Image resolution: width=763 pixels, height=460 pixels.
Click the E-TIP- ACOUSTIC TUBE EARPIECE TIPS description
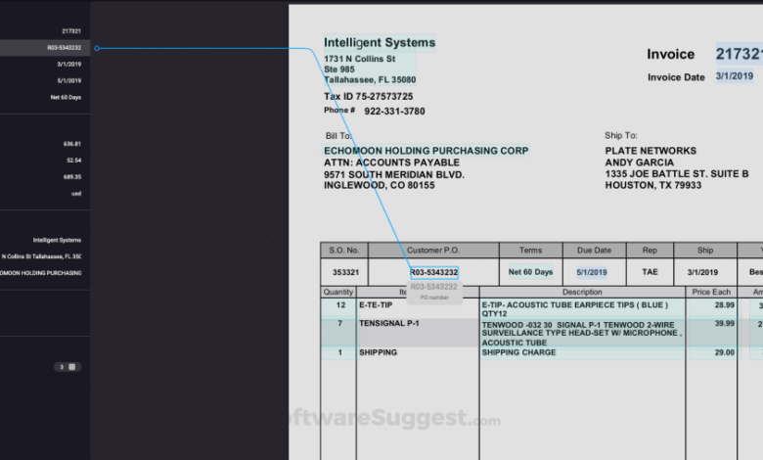tap(574, 309)
